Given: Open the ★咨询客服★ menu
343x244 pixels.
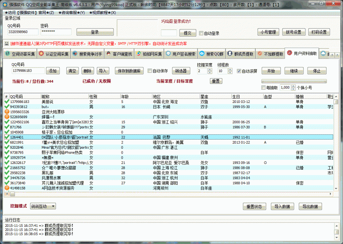Looking at the screenshot, I should pyautogui.click(x=72, y=13).
